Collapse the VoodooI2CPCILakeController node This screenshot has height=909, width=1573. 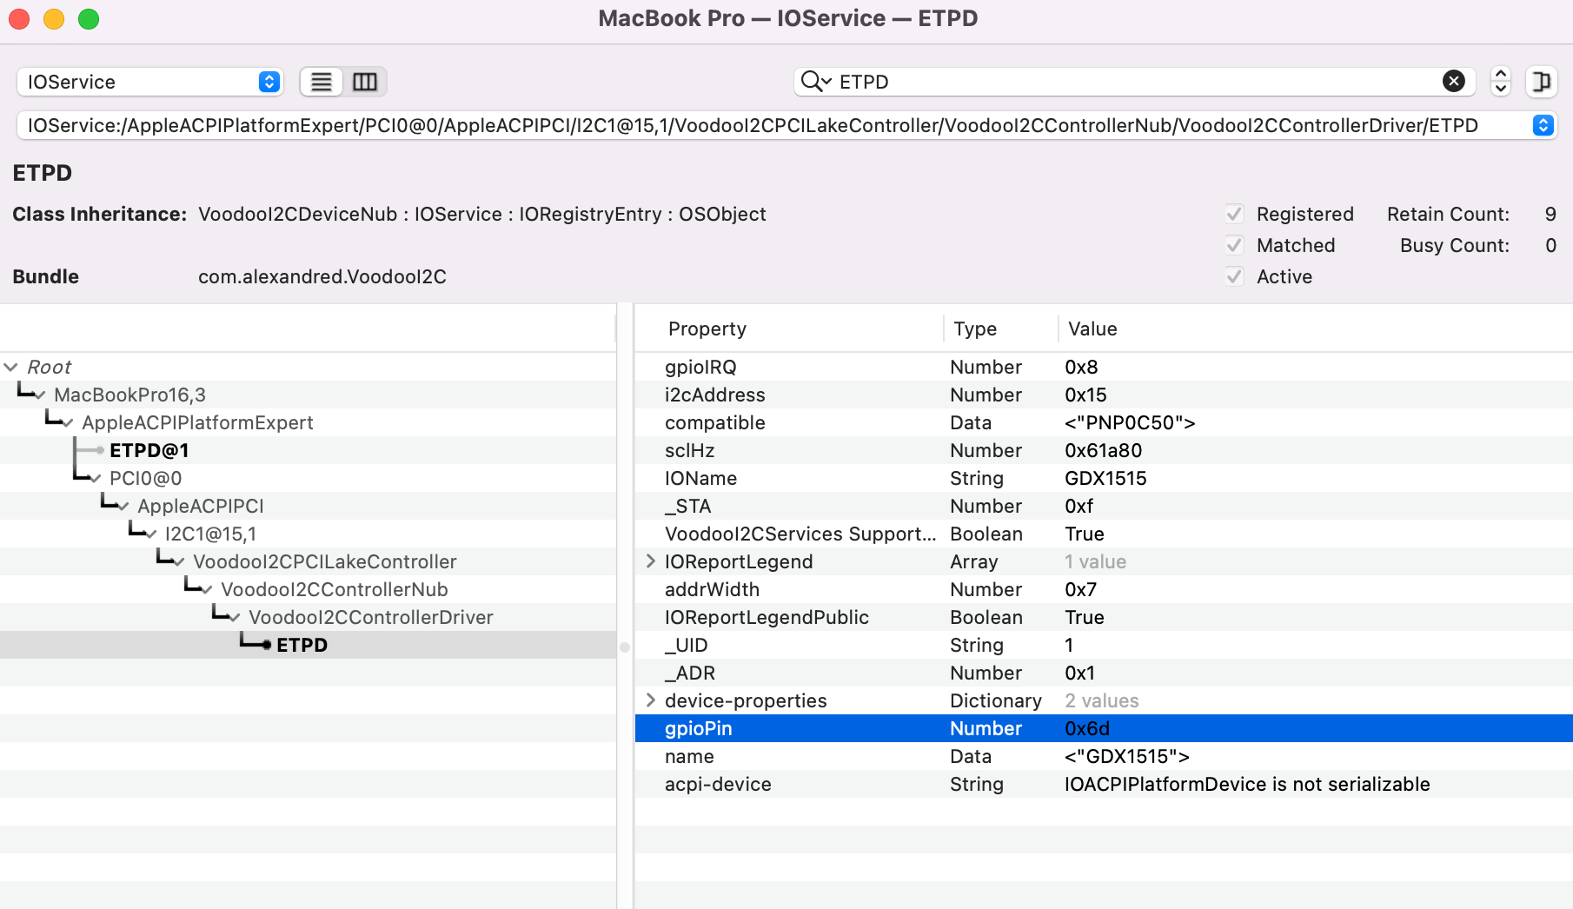point(179,562)
